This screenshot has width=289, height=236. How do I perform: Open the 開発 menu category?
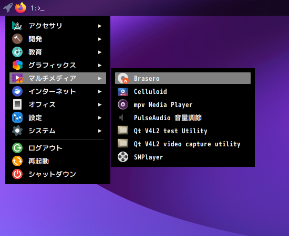(58, 39)
